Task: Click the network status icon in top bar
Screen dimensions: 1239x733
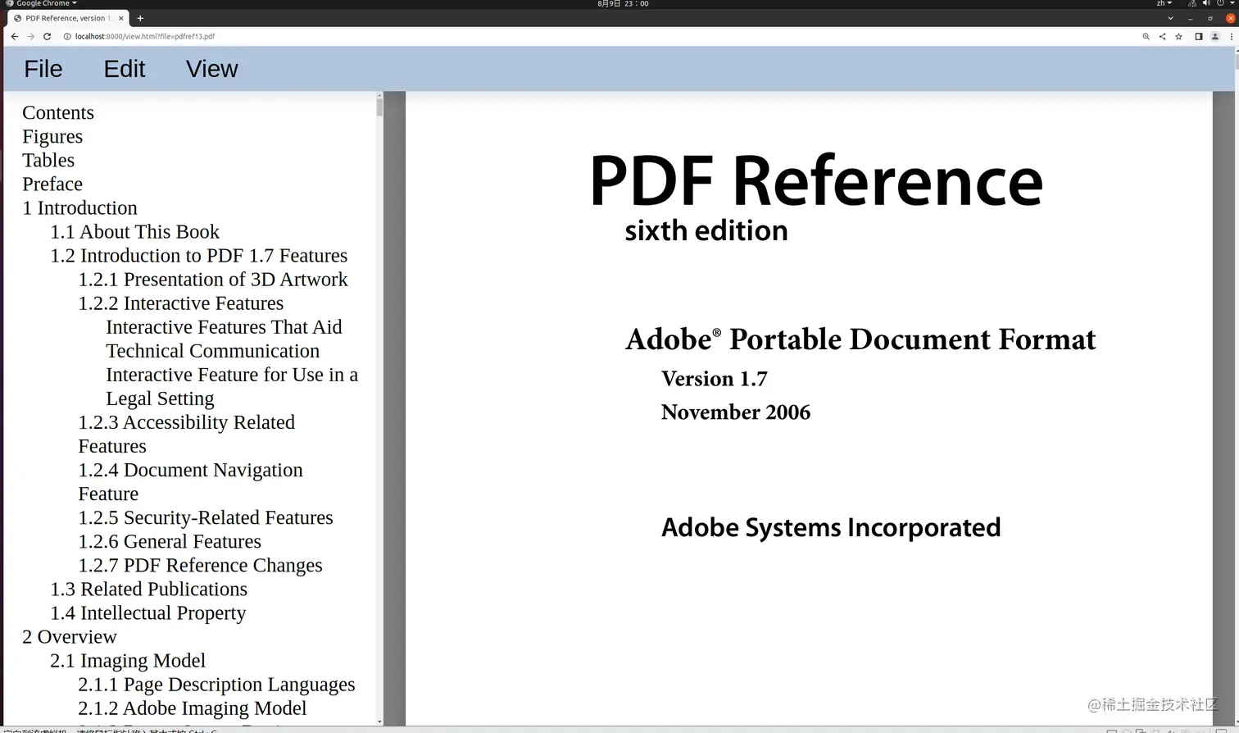Action: click(x=1192, y=4)
